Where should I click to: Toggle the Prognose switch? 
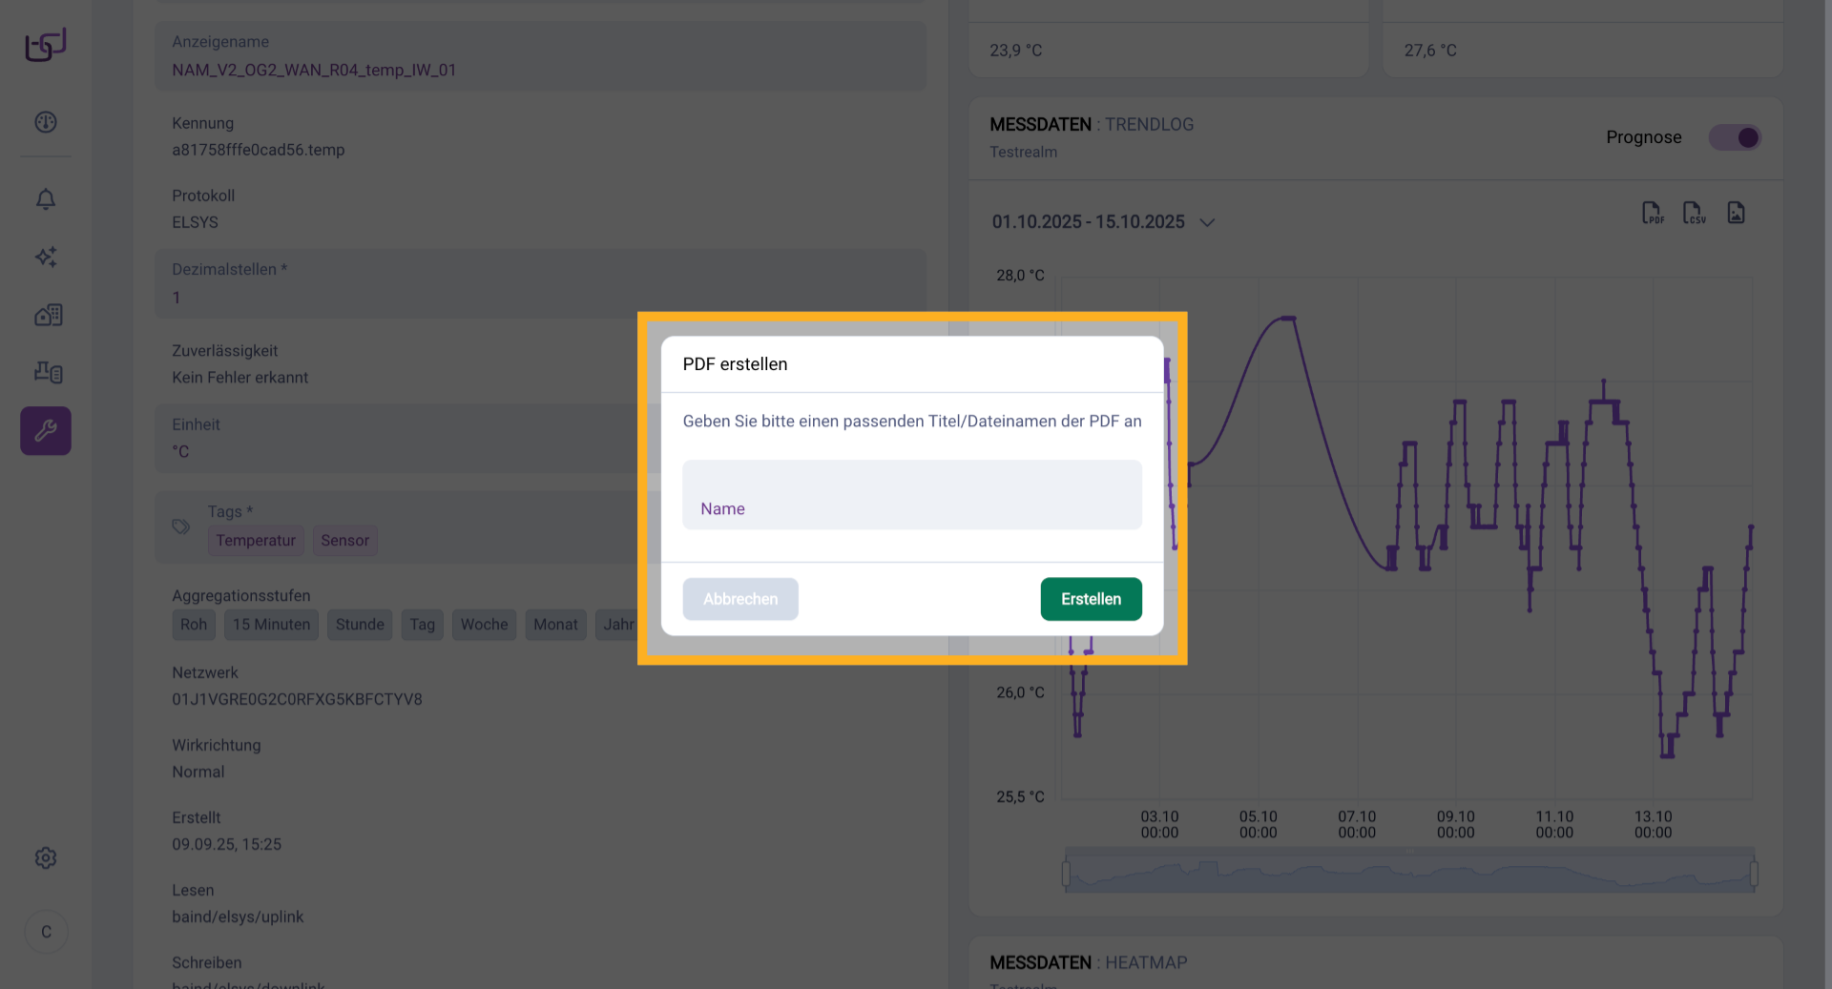coord(1735,137)
